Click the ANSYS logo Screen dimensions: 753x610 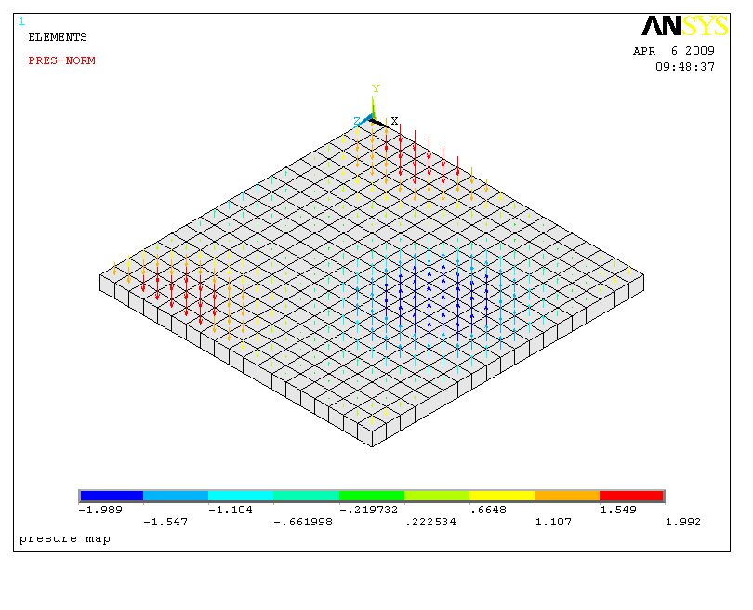coord(684,26)
